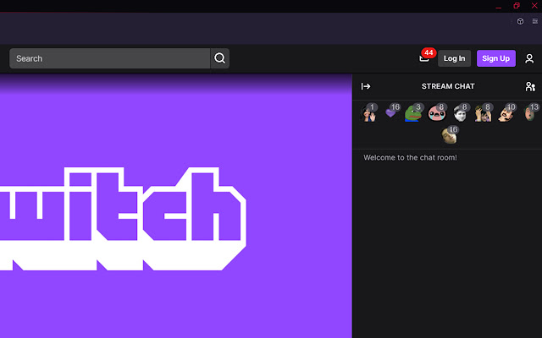Screen dimensions: 542x338
Task: Restore down the browser window
Action: (x=517, y=6)
